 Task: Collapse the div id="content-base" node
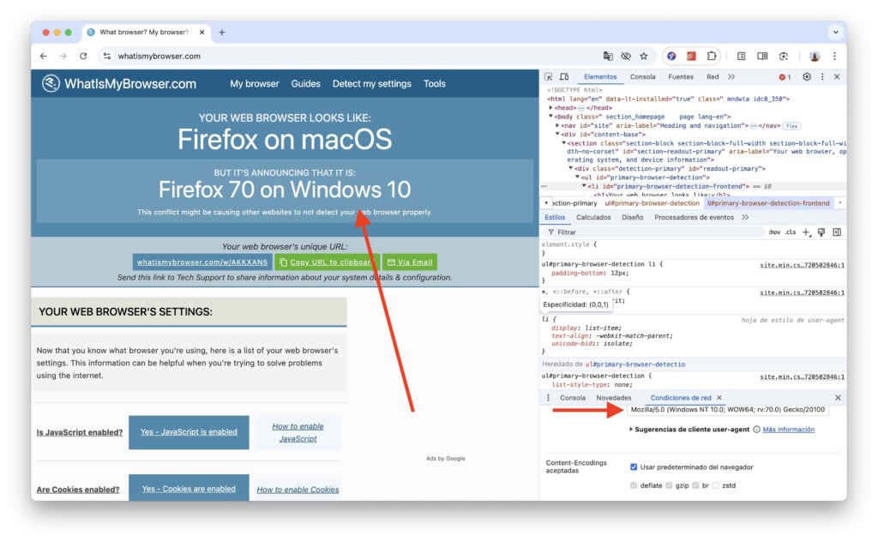pos(557,135)
